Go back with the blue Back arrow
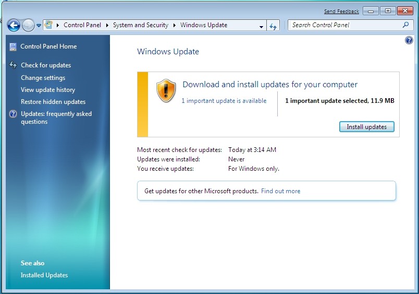419x294 pixels. point(14,26)
